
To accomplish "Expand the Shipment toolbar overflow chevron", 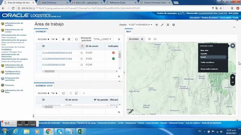I will [119, 39].
